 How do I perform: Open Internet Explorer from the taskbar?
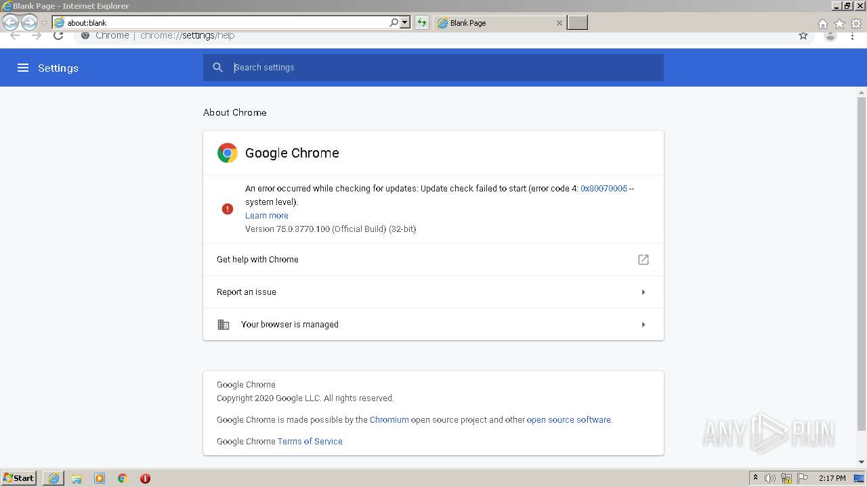54,478
